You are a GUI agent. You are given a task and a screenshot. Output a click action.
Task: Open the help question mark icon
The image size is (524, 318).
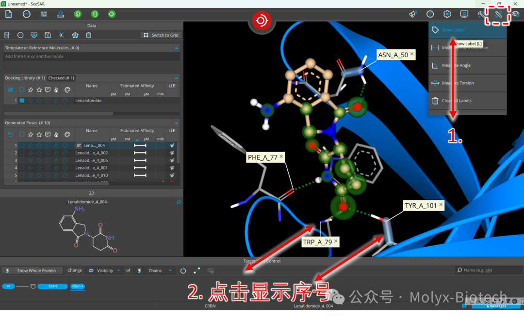430,14
